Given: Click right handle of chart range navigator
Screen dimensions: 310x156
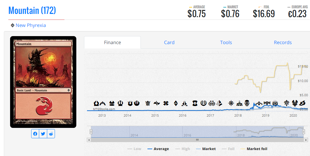Looking at the screenshot, I should pyautogui.click(x=304, y=131).
